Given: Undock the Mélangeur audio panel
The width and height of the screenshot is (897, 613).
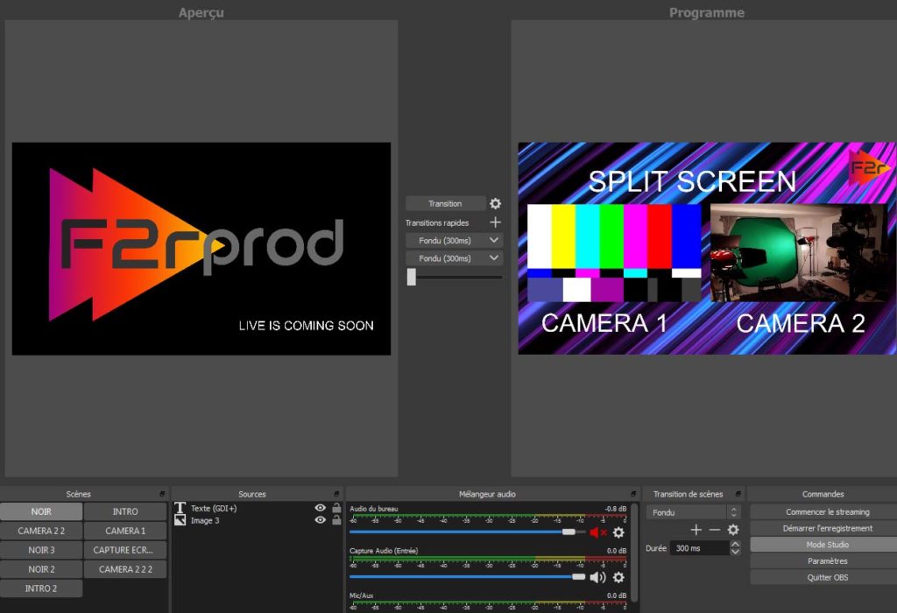Looking at the screenshot, I should pyautogui.click(x=633, y=494).
